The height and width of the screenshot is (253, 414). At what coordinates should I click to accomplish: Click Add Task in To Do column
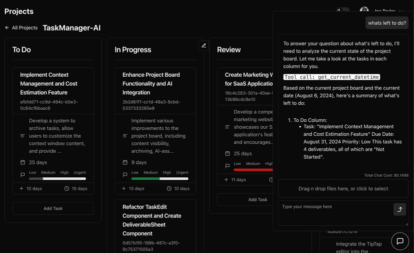click(53, 208)
